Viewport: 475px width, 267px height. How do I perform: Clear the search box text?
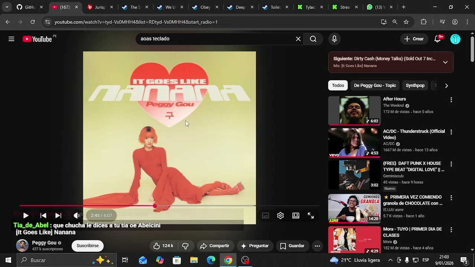(x=298, y=39)
